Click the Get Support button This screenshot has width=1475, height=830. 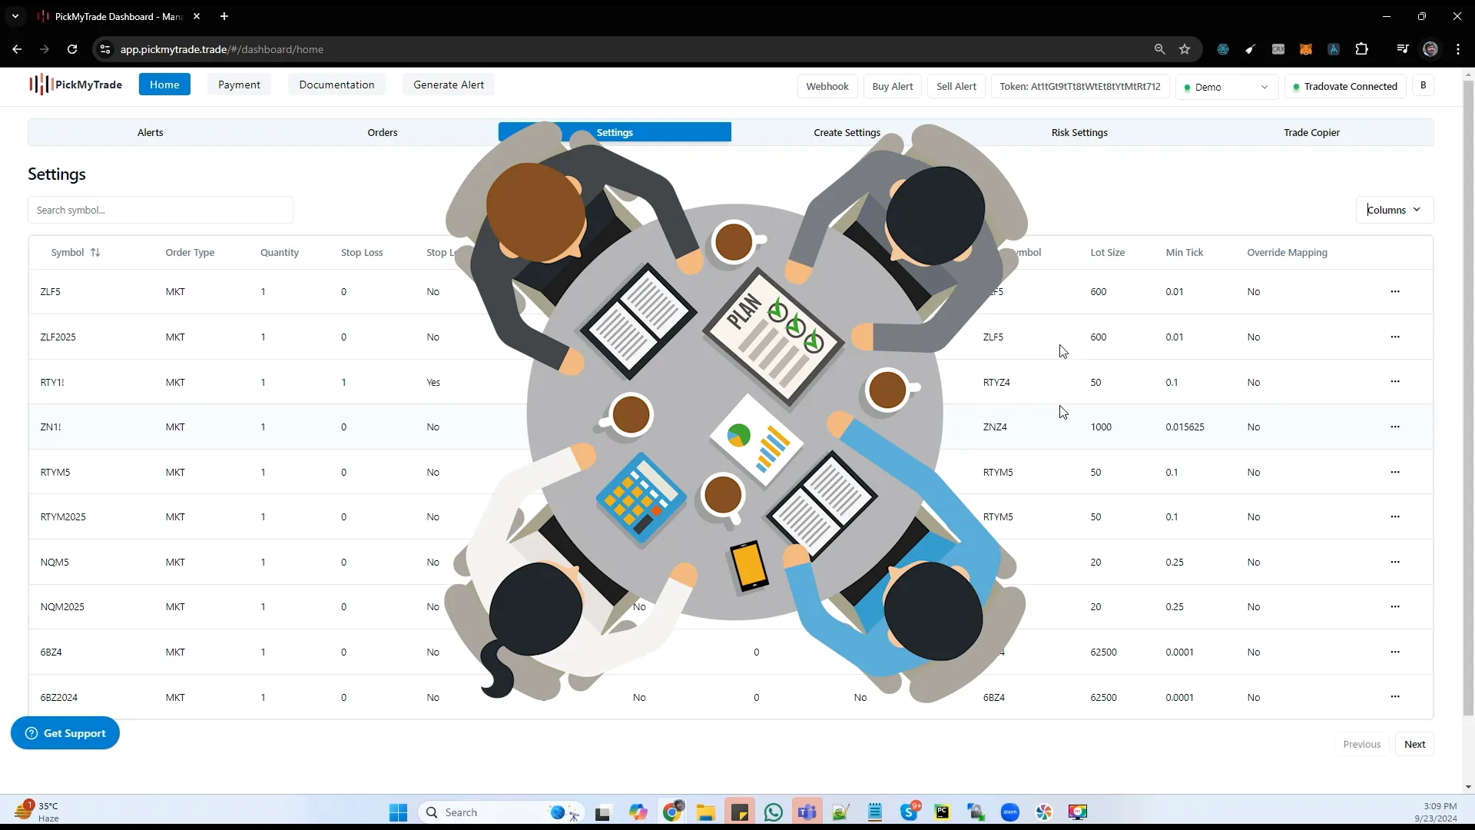pos(65,732)
